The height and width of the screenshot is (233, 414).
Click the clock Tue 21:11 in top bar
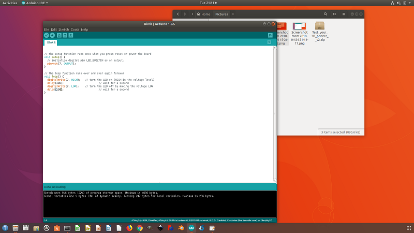pos(208,3)
